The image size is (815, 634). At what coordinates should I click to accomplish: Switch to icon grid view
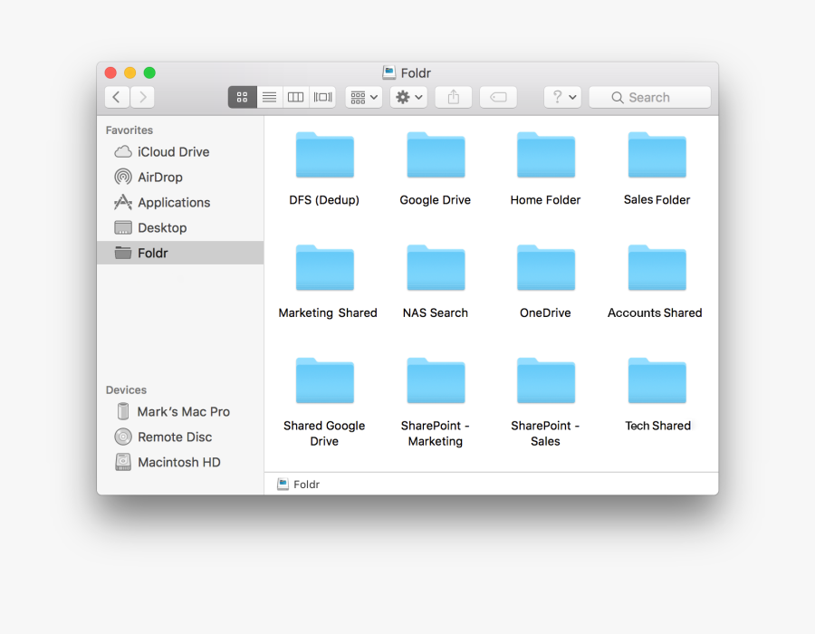242,97
